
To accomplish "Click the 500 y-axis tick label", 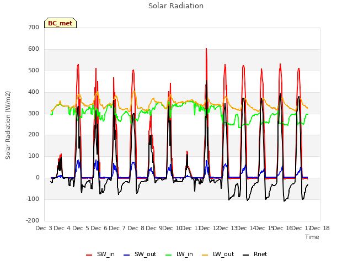I will tap(34, 70).
